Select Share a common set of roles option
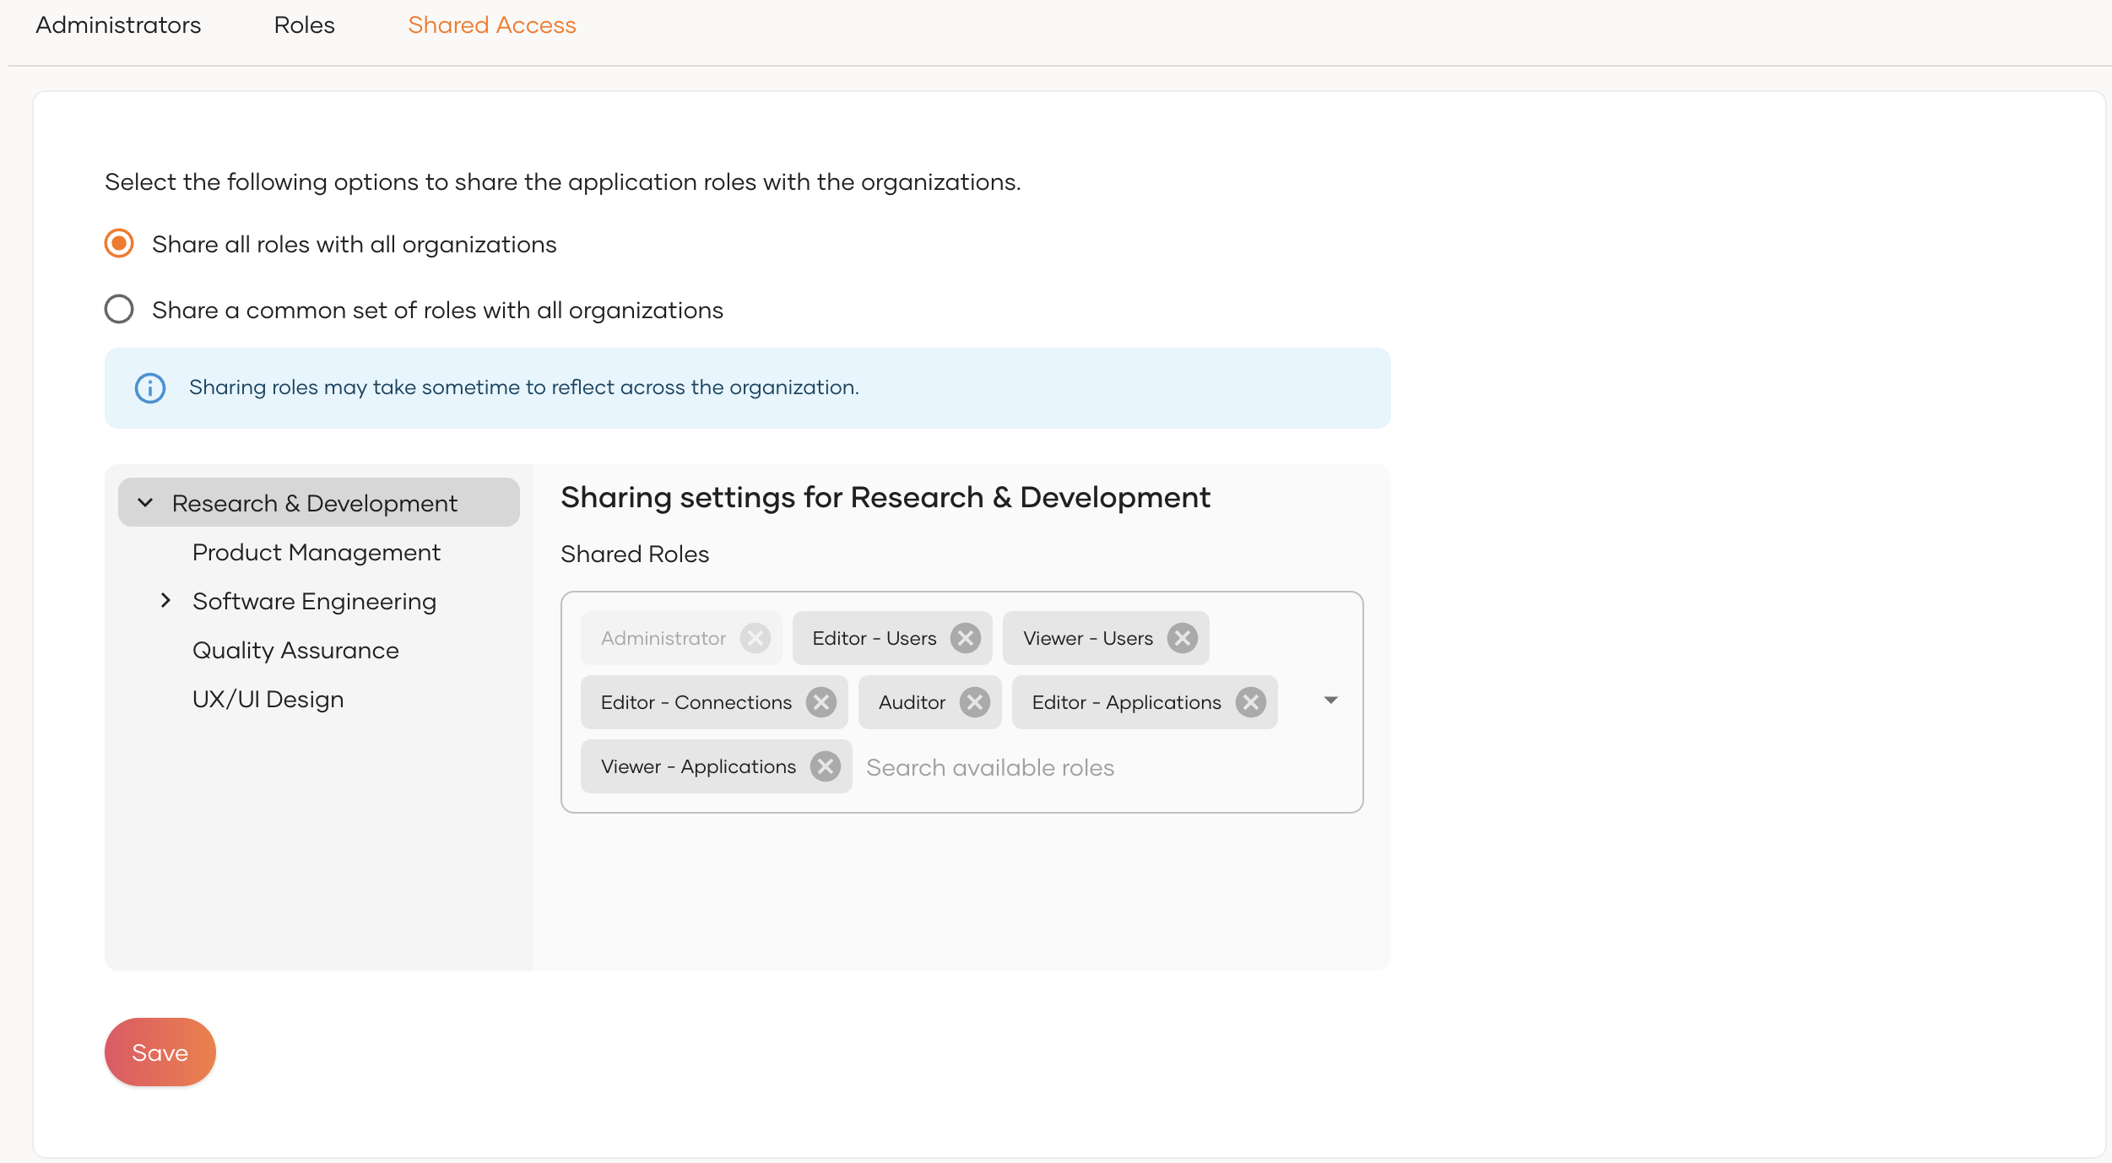The width and height of the screenshot is (2112, 1163). point(119,310)
